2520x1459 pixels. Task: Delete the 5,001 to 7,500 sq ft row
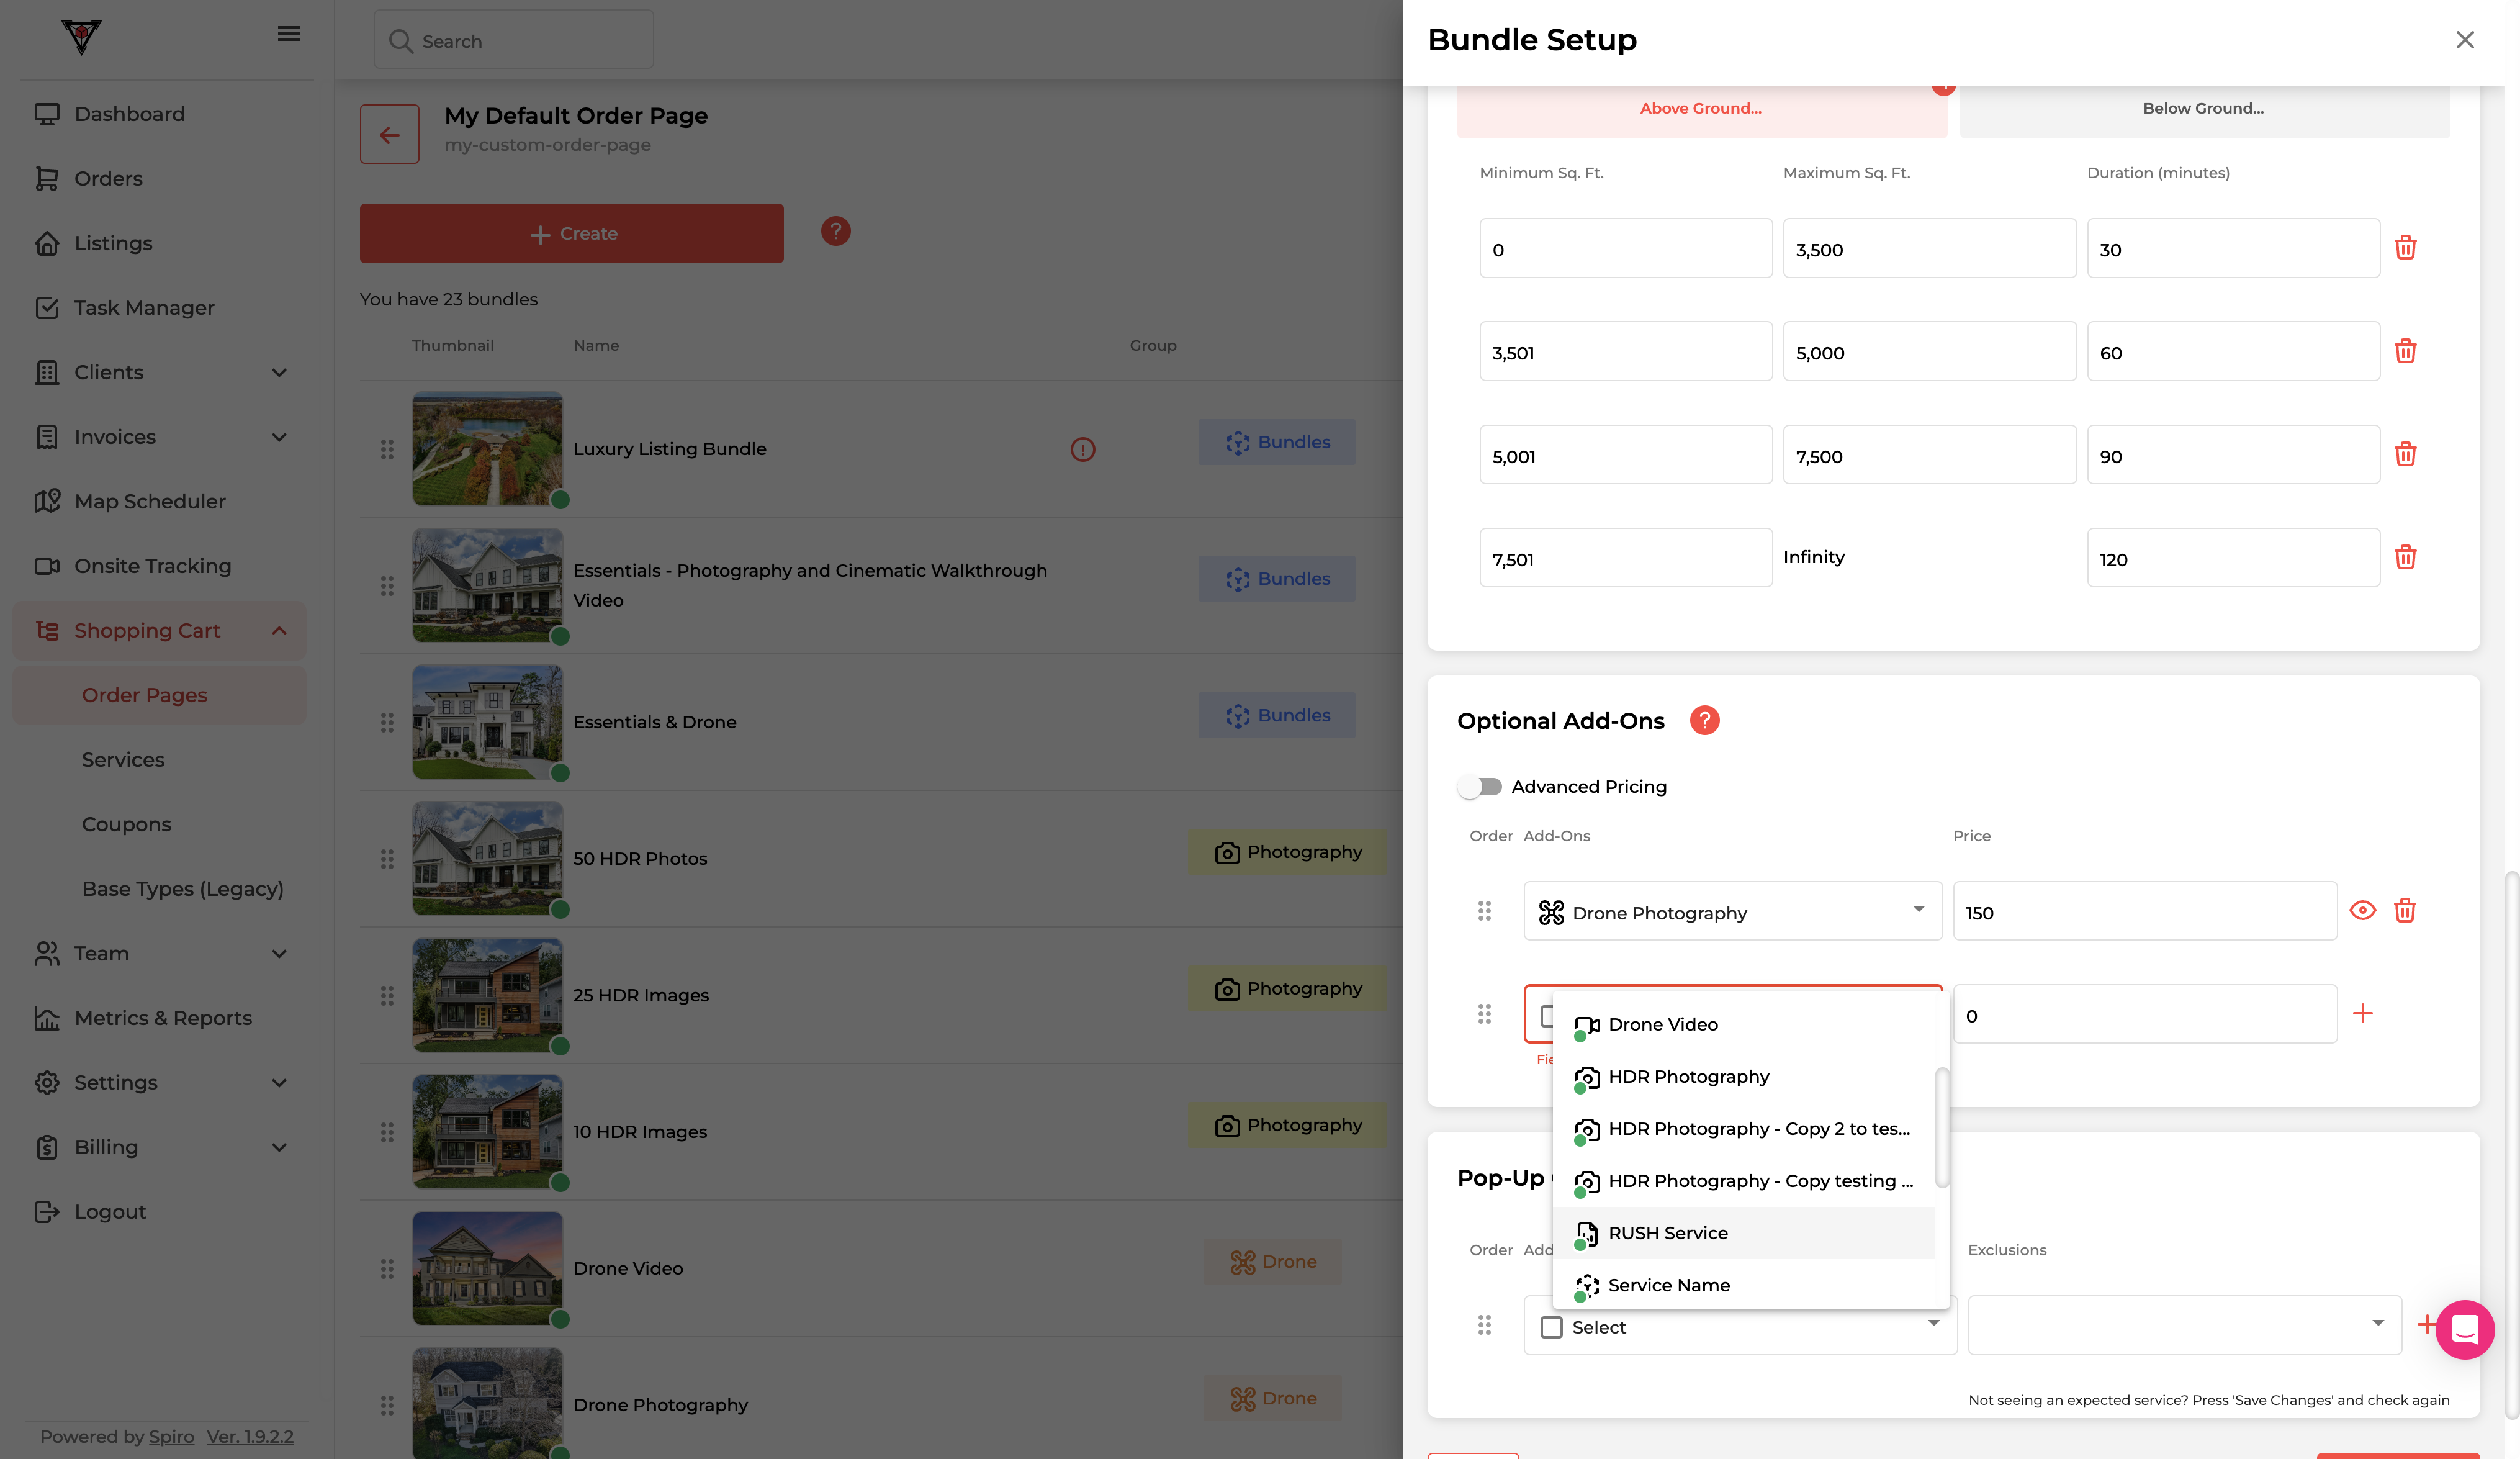pyautogui.click(x=2405, y=454)
